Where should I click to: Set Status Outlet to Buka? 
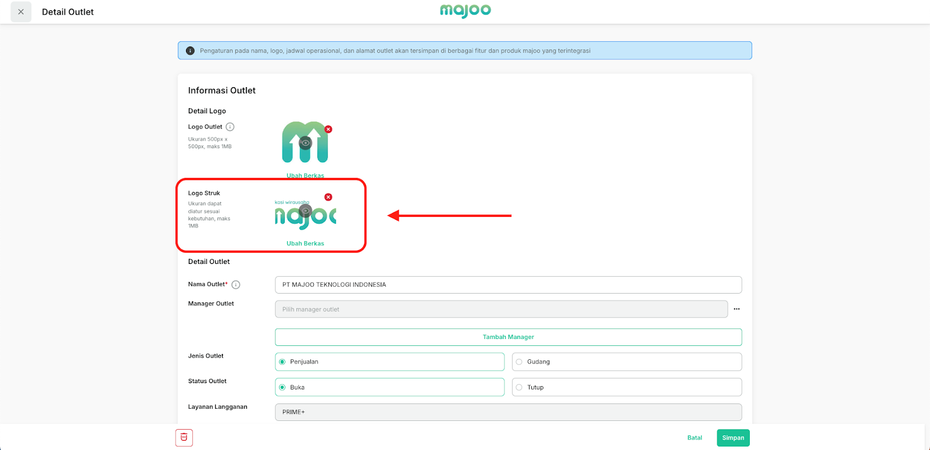(x=389, y=387)
